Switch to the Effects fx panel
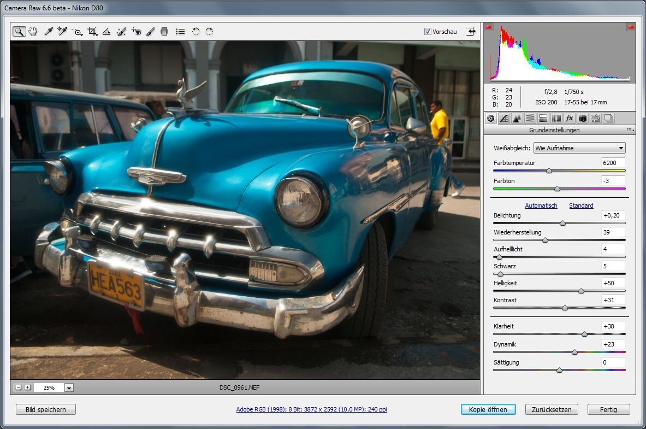The width and height of the screenshot is (646, 429). (x=569, y=118)
